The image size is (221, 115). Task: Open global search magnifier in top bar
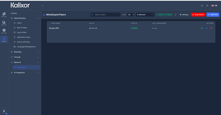tap(202, 6)
